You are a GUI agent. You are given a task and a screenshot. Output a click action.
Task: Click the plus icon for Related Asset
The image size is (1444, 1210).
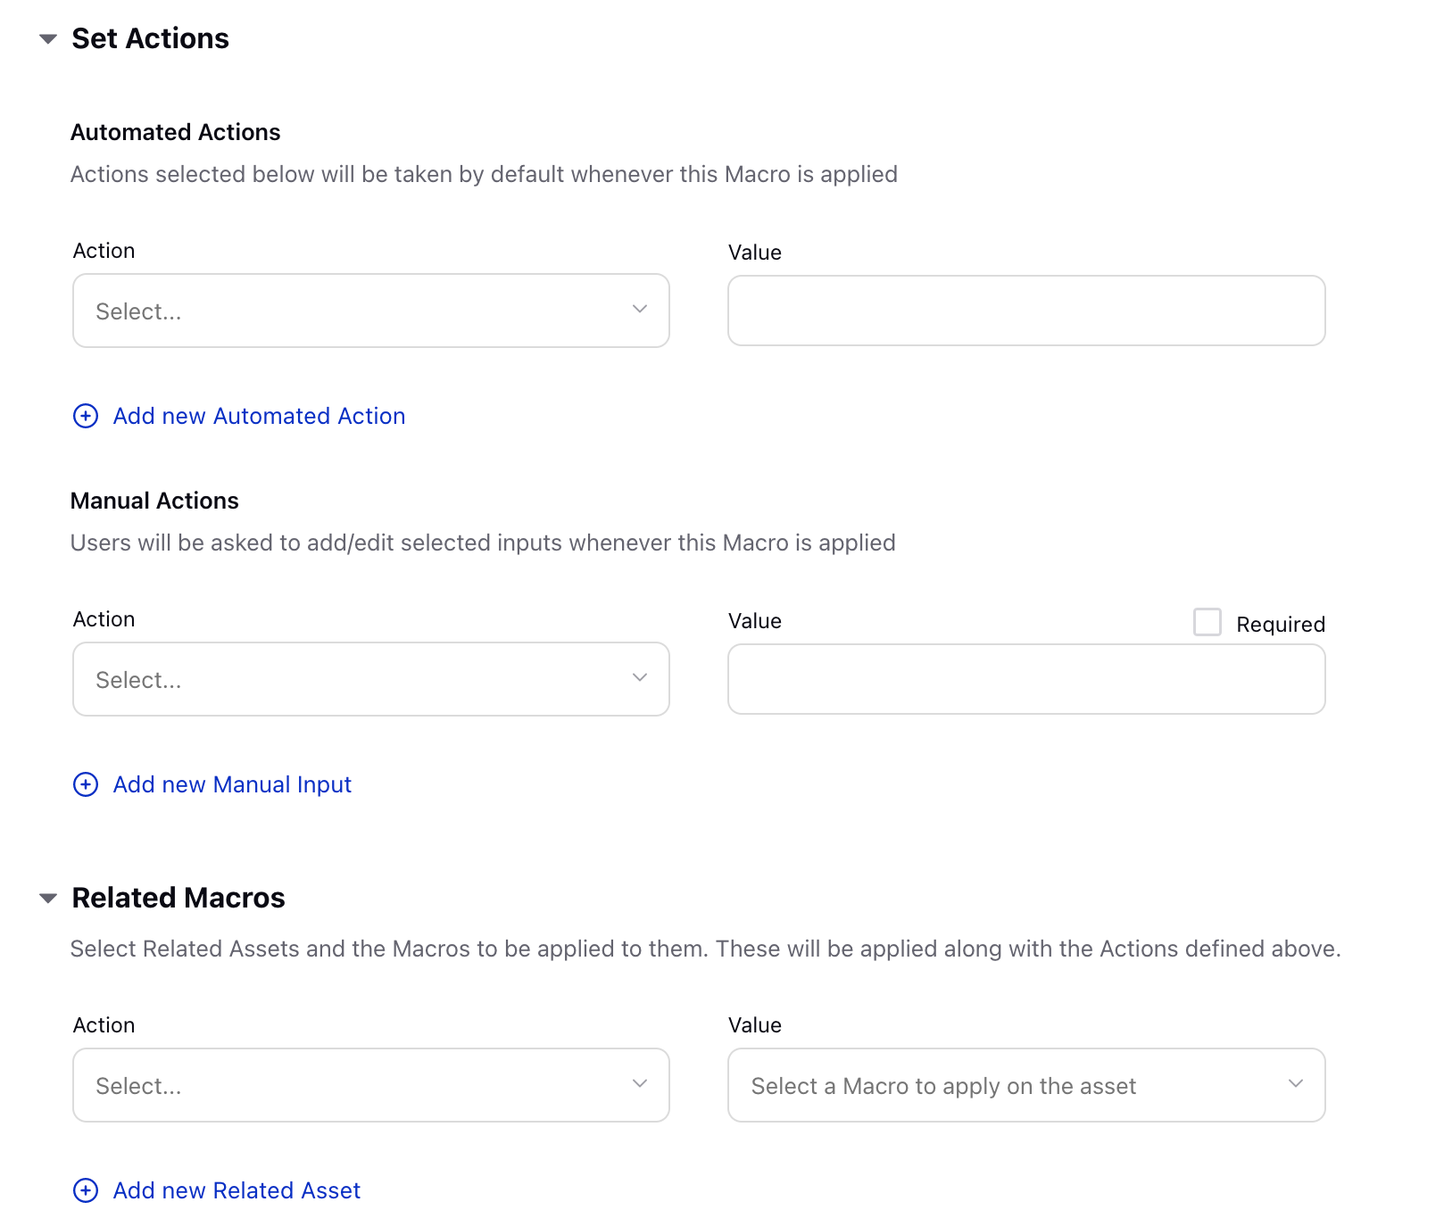(86, 1190)
